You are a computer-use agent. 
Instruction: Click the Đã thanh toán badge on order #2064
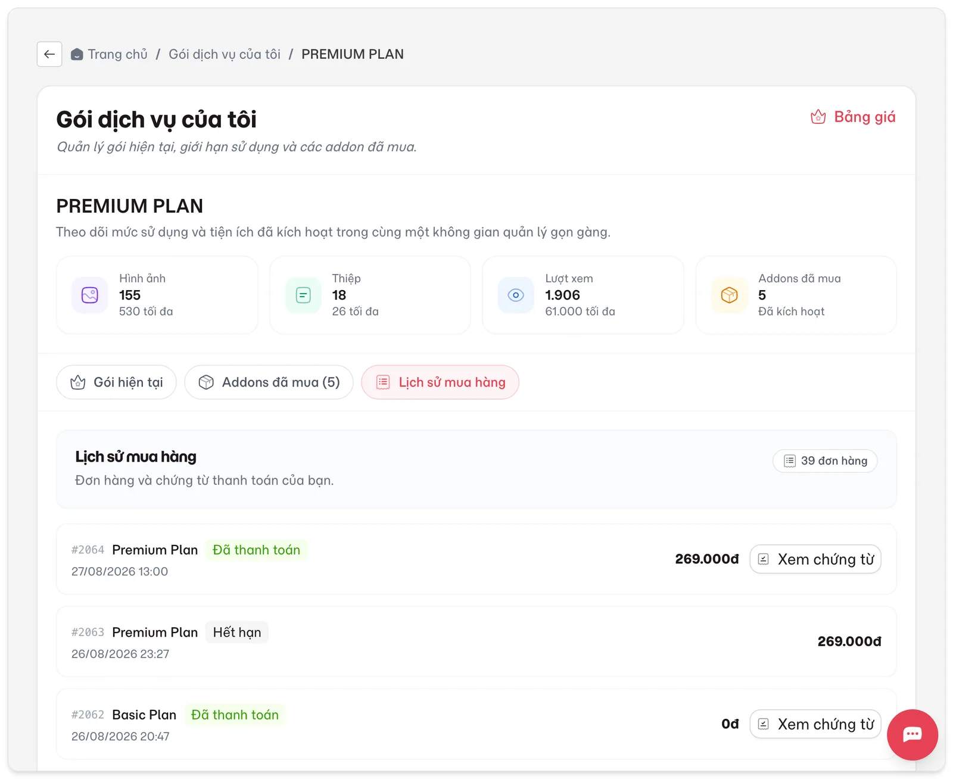(x=257, y=550)
